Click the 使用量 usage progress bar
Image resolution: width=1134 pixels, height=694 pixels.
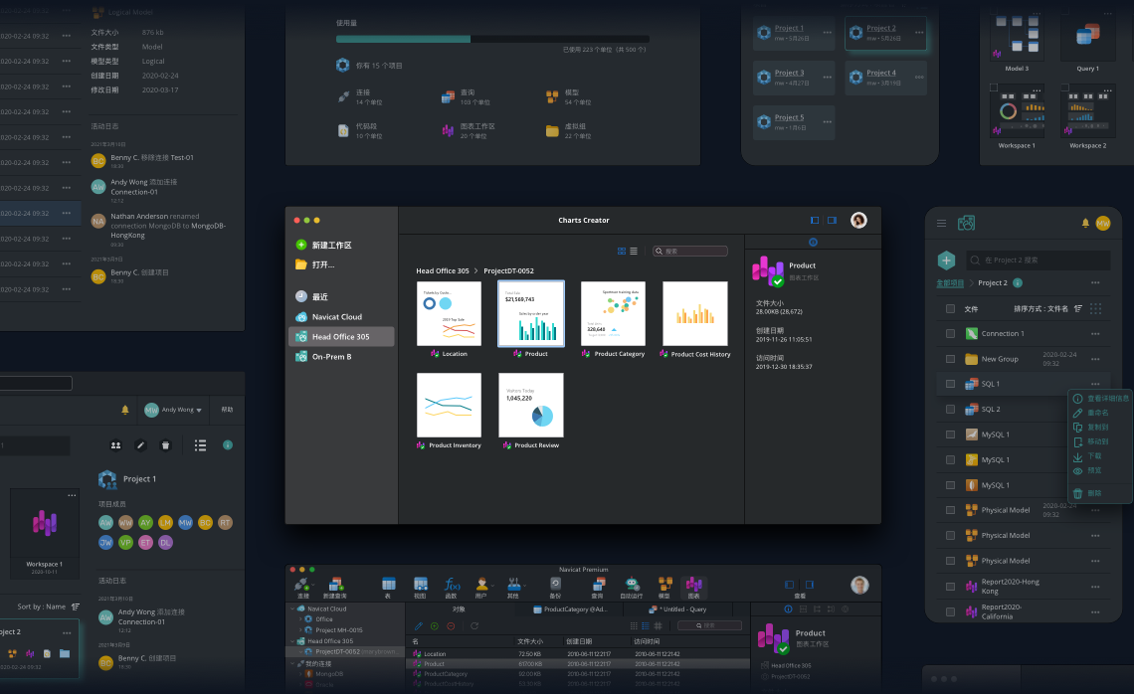pyautogui.click(x=492, y=39)
